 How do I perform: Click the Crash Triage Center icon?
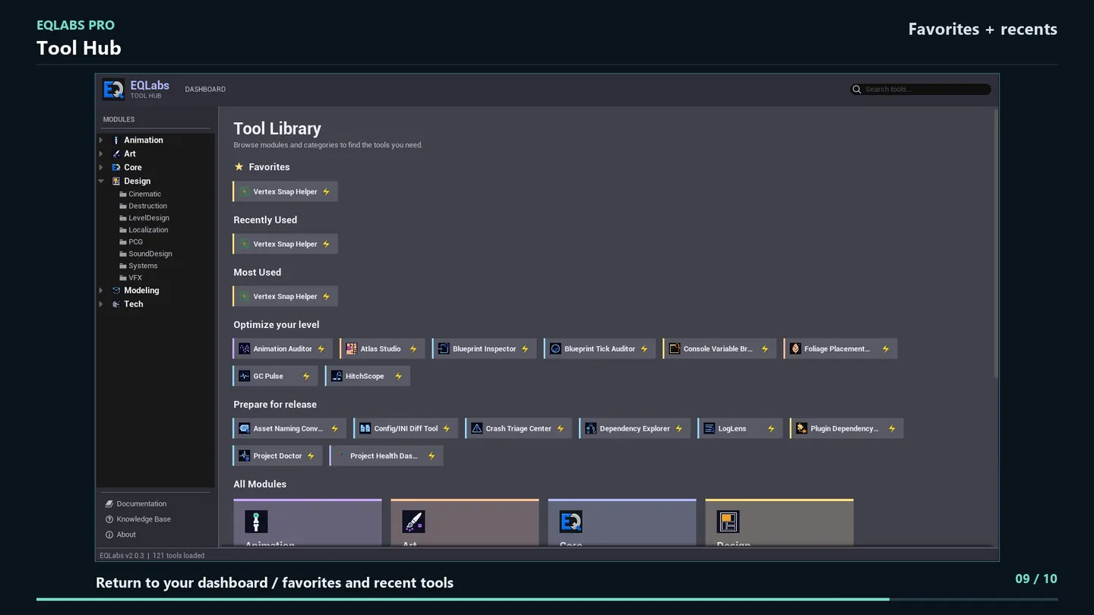(x=476, y=428)
